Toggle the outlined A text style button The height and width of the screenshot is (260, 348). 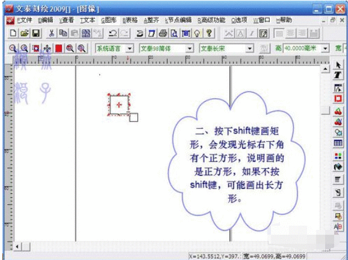click(x=240, y=34)
